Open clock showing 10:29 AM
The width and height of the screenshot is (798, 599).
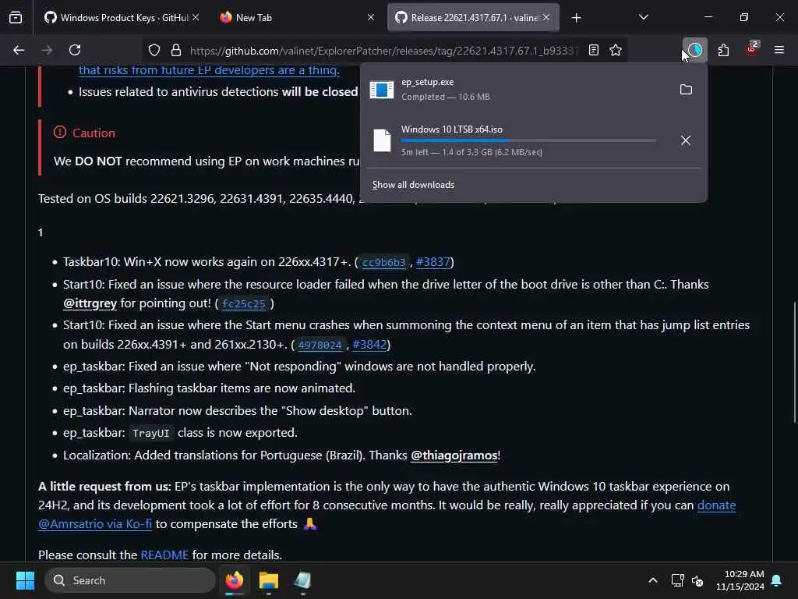coord(740,580)
